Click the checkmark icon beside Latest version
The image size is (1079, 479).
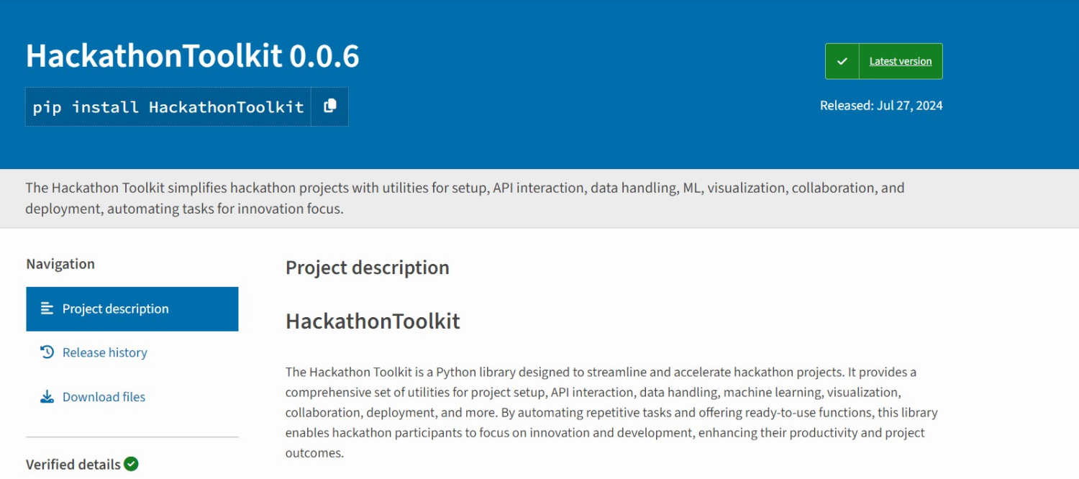click(x=842, y=62)
